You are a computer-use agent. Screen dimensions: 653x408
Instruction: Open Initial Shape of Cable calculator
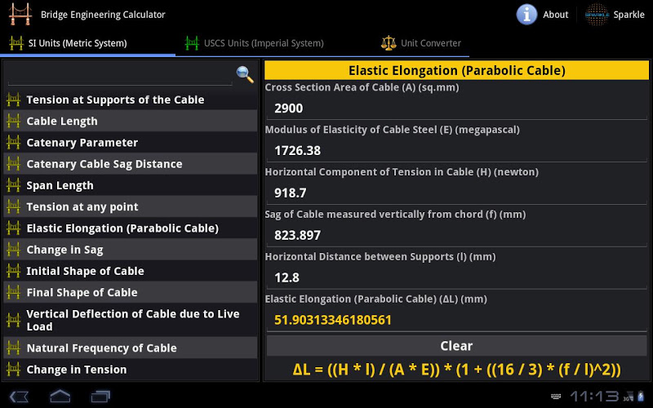(x=131, y=271)
